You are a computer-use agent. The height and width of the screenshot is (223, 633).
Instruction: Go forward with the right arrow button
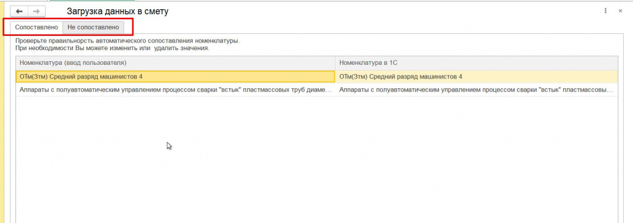36,11
